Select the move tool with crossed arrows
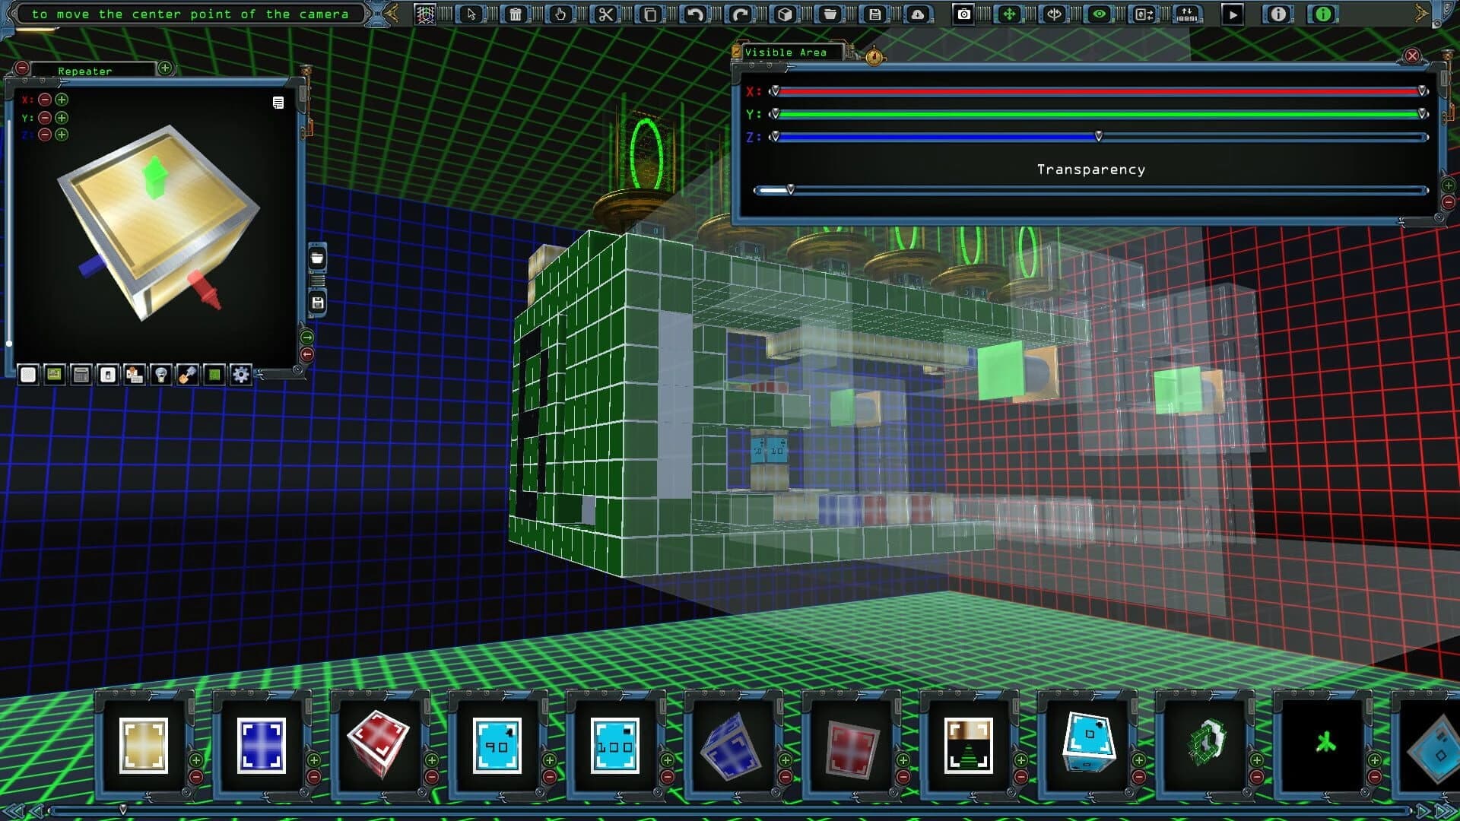This screenshot has height=821, width=1460. (1008, 13)
